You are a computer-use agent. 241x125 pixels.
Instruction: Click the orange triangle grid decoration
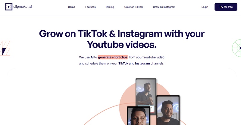pyautogui.click(x=5, y=48)
